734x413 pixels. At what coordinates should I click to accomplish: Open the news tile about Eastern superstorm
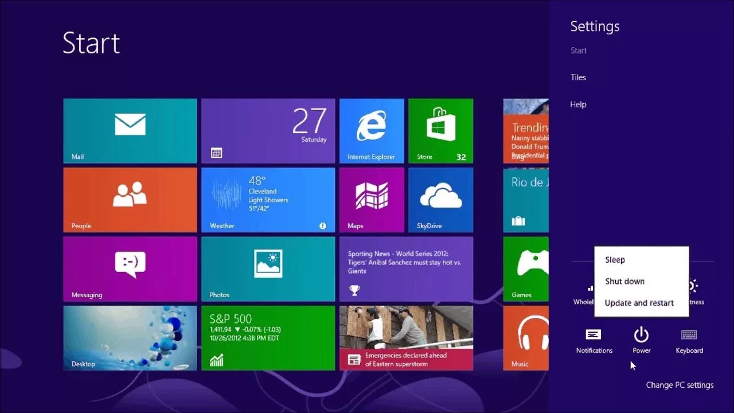406,338
